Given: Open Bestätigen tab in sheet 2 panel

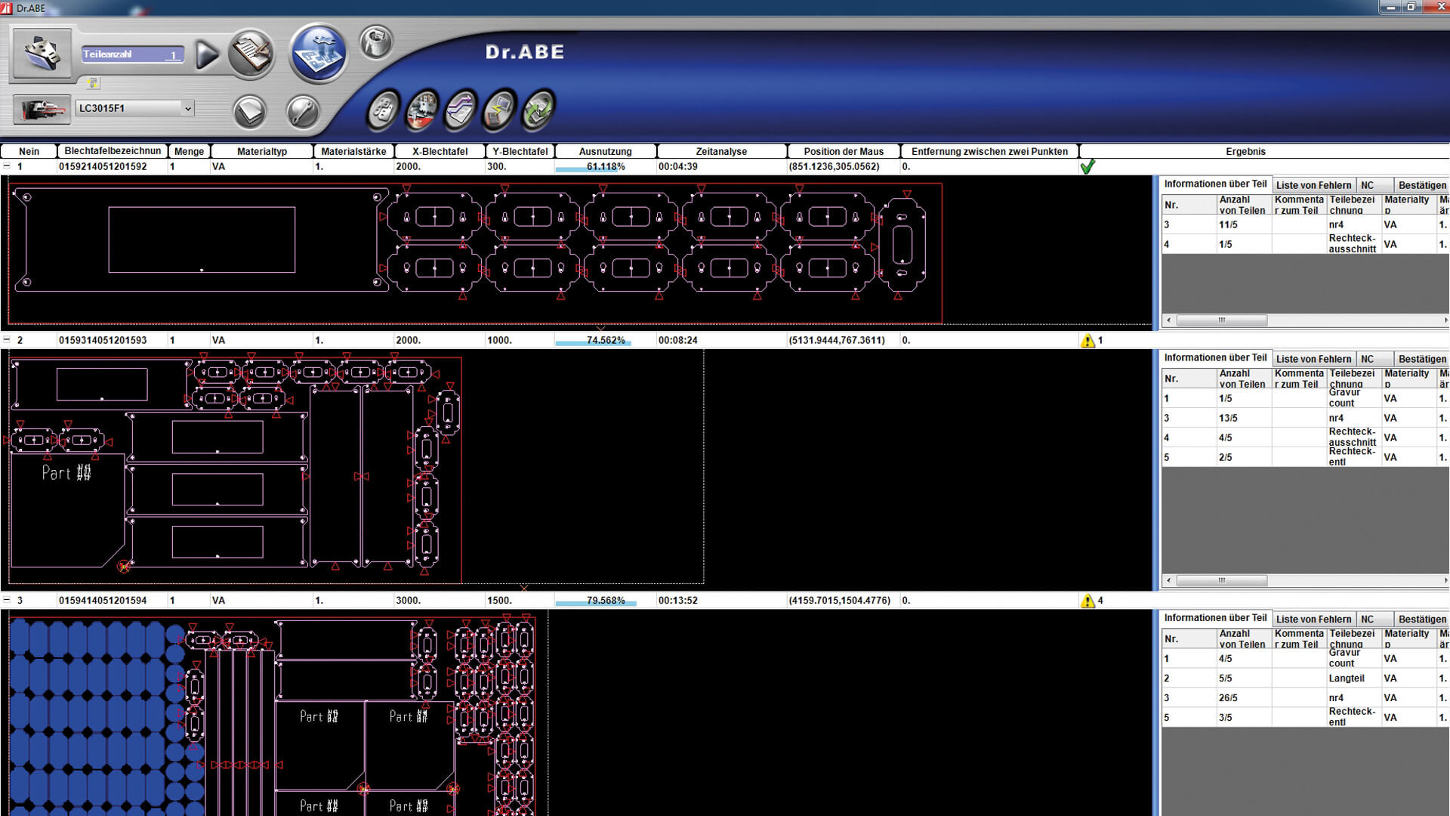Looking at the screenshot, I should [x=1422, y=359].
